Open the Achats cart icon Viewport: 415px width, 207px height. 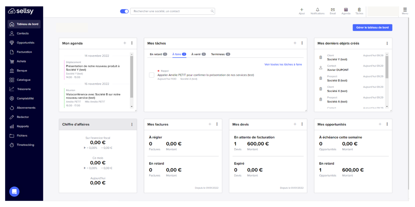pos(12,61)
